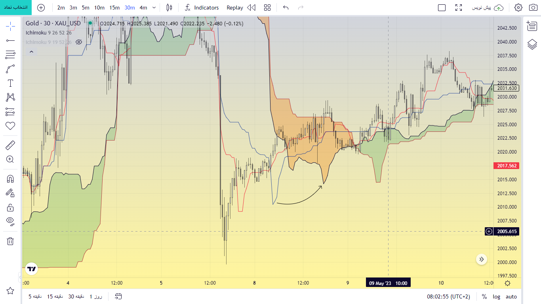Add symbol with the plus circle
The width and height of the screenshot is (541, 304).
coord(41,8)
